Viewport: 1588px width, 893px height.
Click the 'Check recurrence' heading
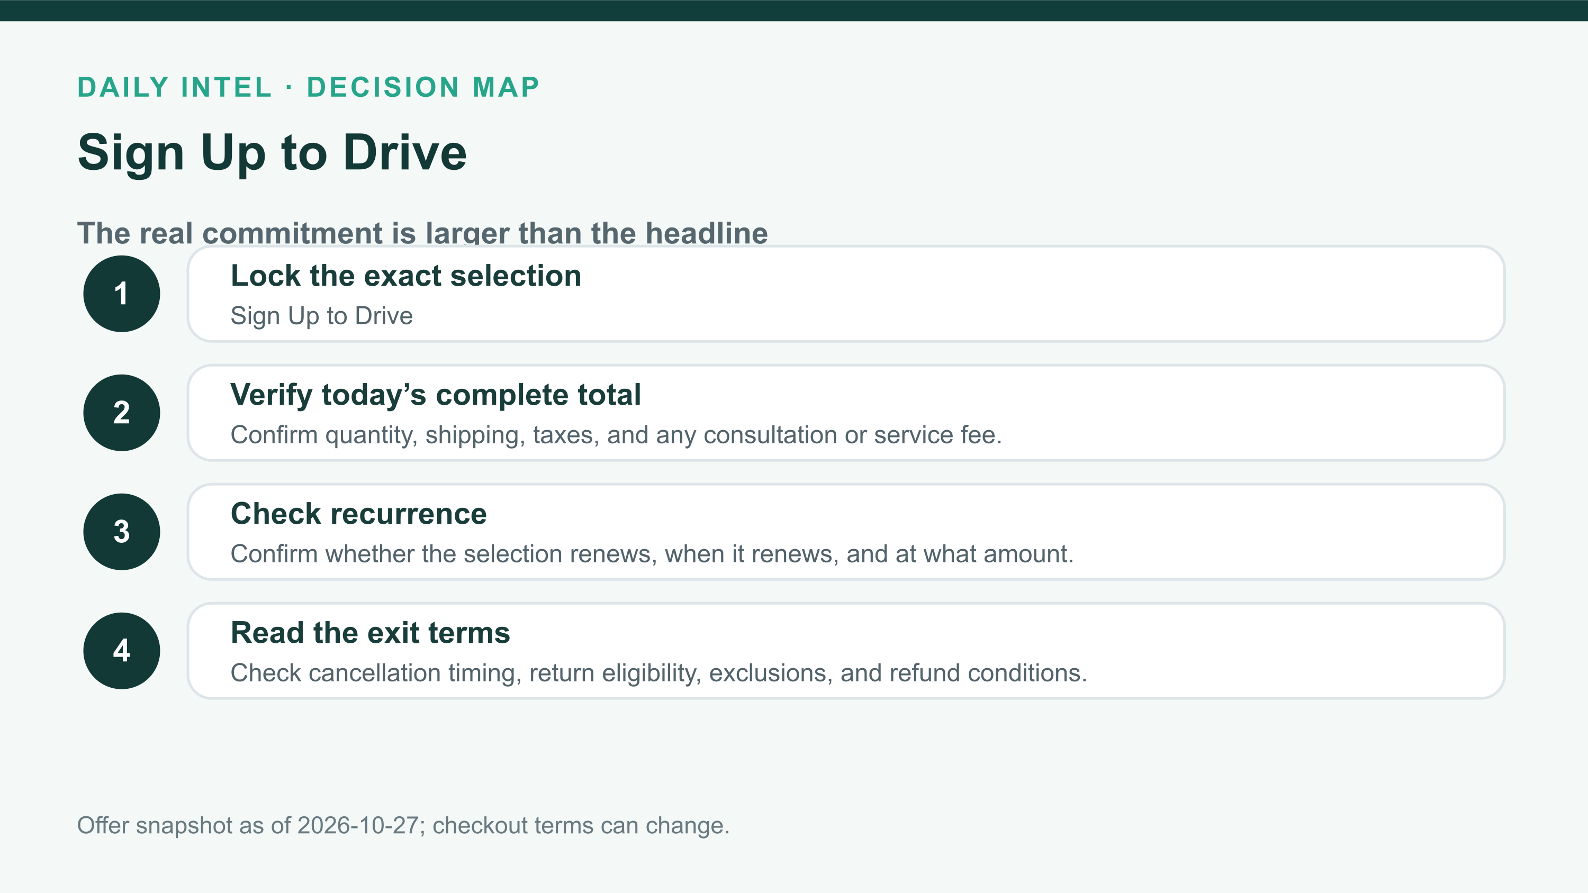[358, 513]
